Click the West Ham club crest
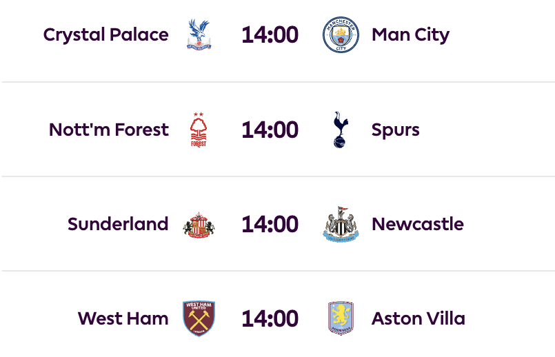The width and height of the screenshot is (555, 357). click(x=199, y=318)
